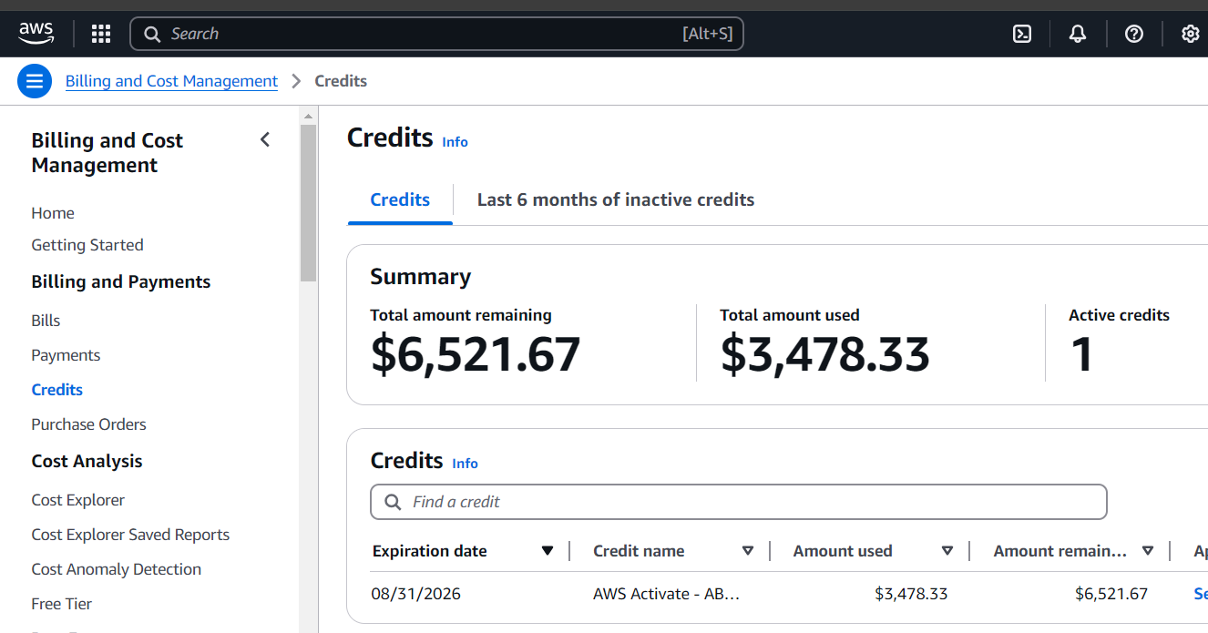Sort by Amount used column arrow

click(947, 551)
